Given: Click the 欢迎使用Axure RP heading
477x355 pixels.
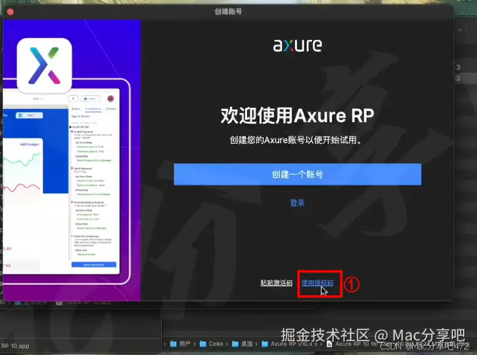Looking at the screenshot, I should pyautogui.click(x=297, y=115).
